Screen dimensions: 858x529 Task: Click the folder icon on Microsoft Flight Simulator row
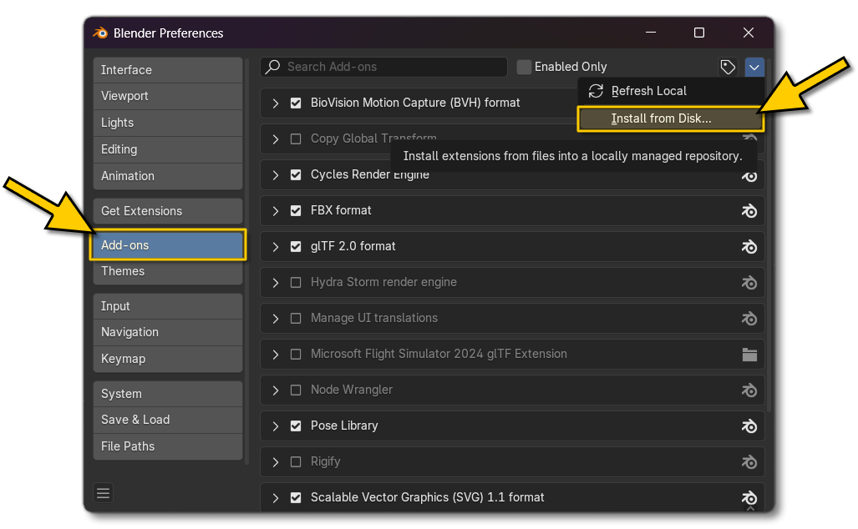pyautogui.click(x=749, y=354)
